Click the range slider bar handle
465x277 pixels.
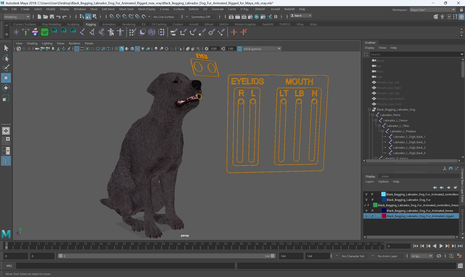coord(166,256)
